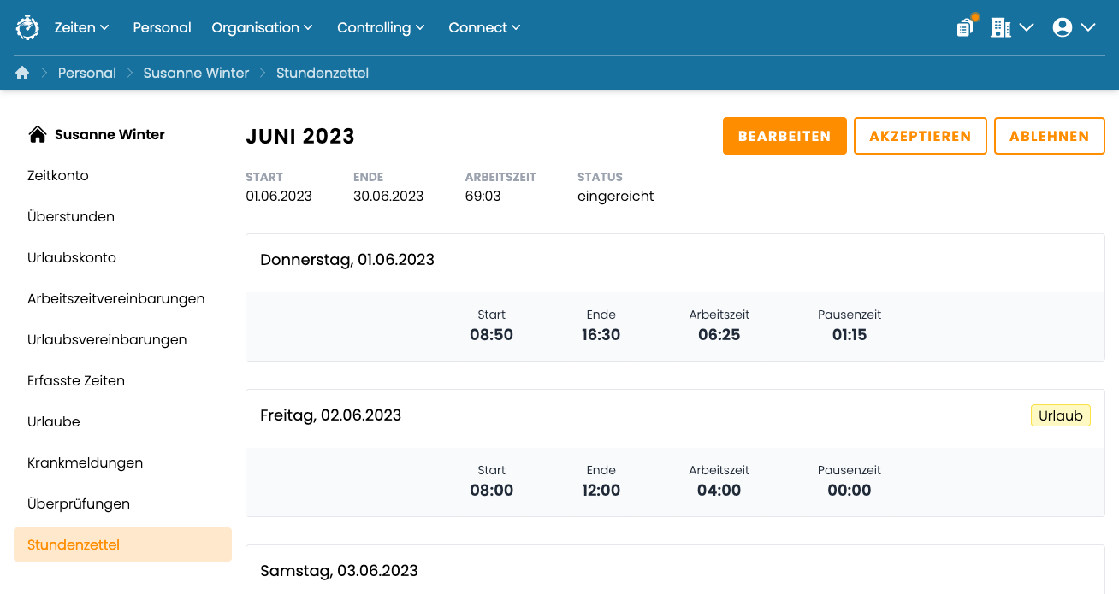Click Freitag Pausenzeit 00:00

click(x=850, y=491)
